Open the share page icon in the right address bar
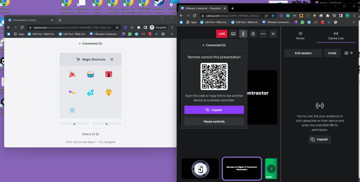 tap(266, 15)
